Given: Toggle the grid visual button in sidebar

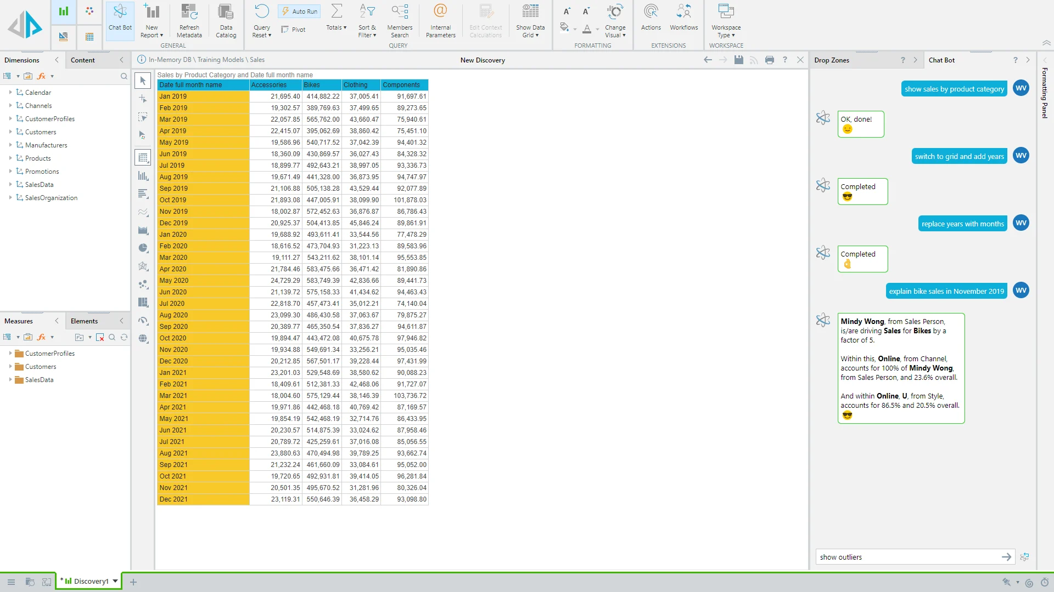Looking at the screenshot, I should coord(143,158).
